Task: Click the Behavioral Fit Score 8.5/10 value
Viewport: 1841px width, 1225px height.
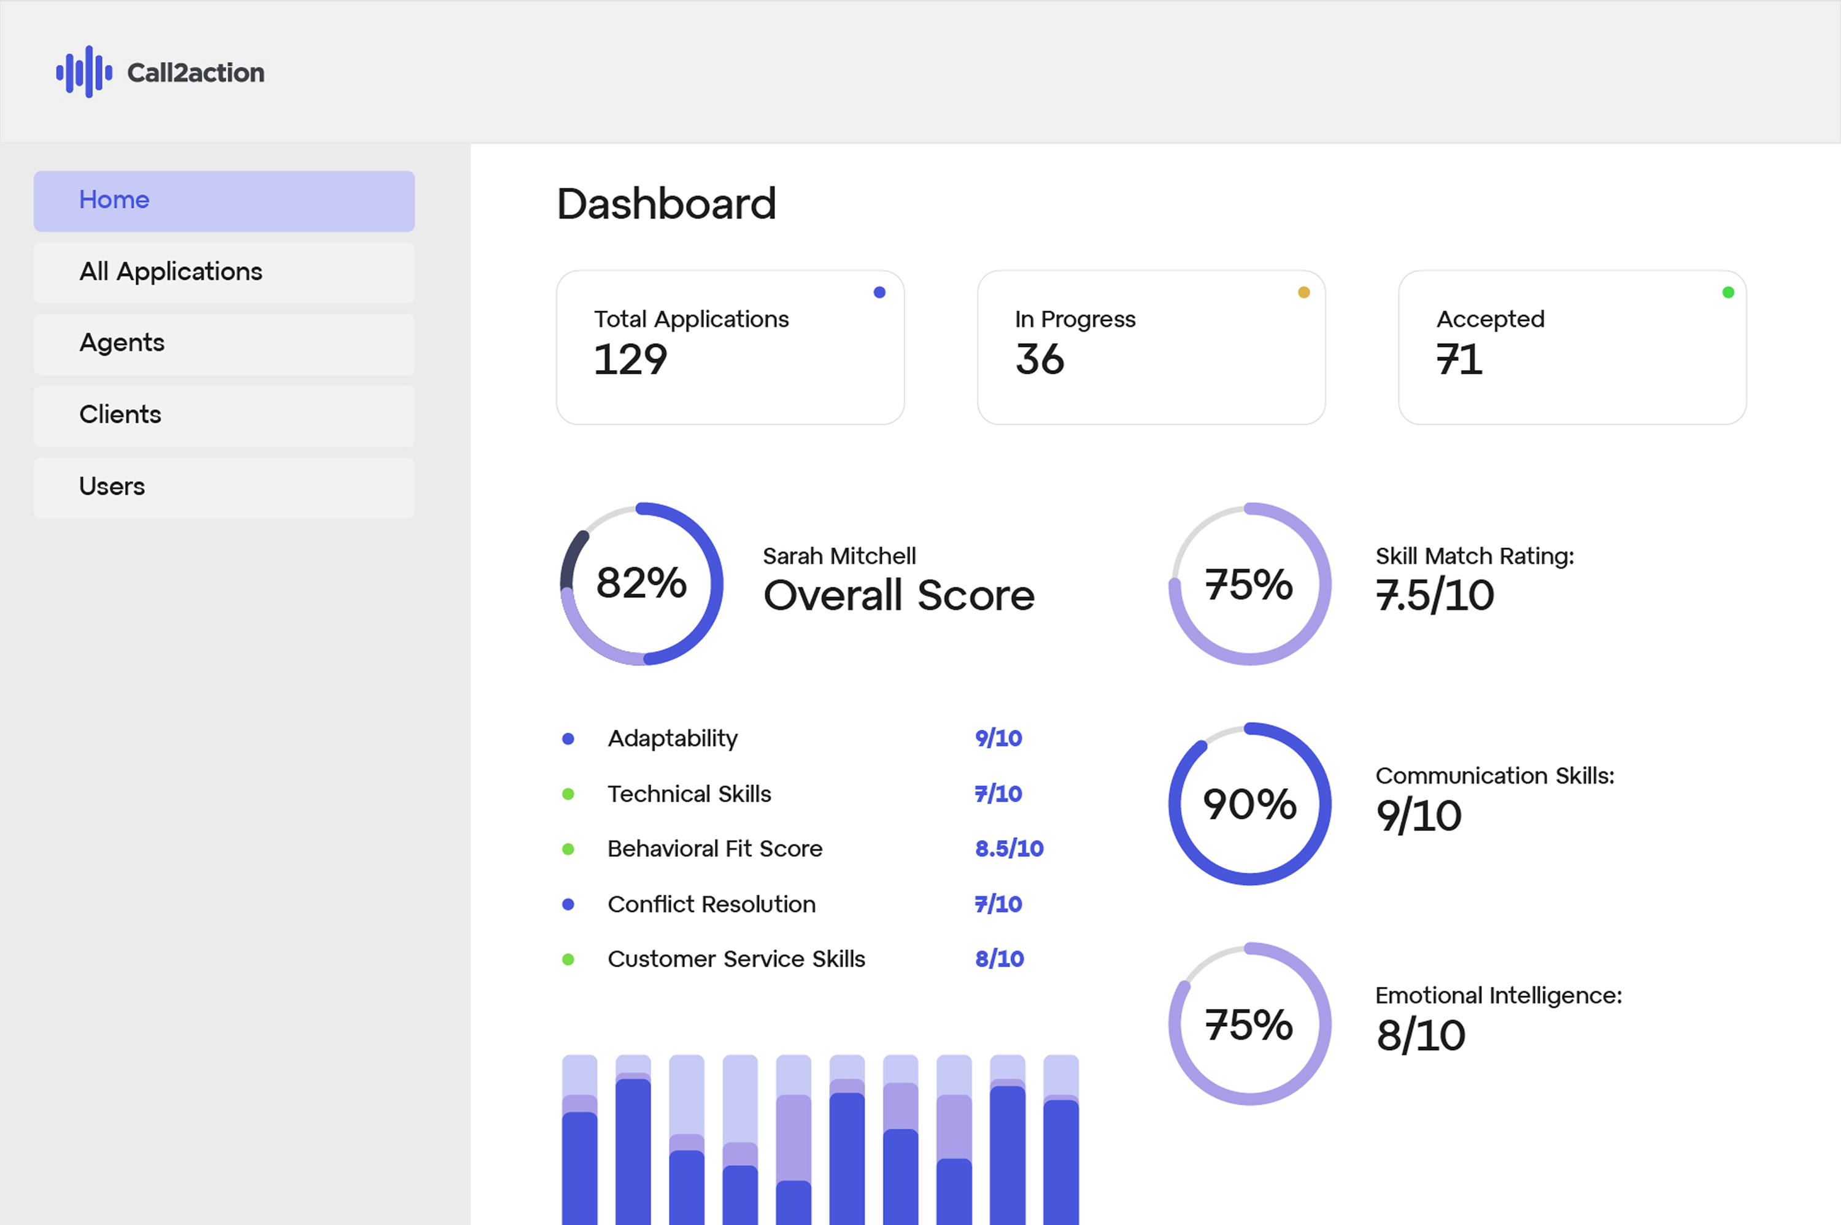Action: click(x=1009, y=848)
